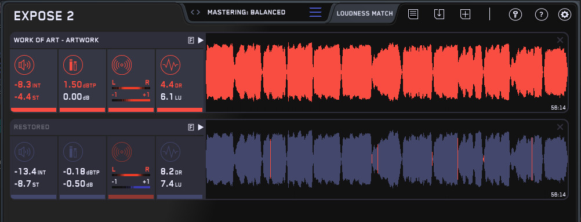This screenshot has height=222, width=581.
Task: Click the preset previous/next arrows
Action: point(195,12)
